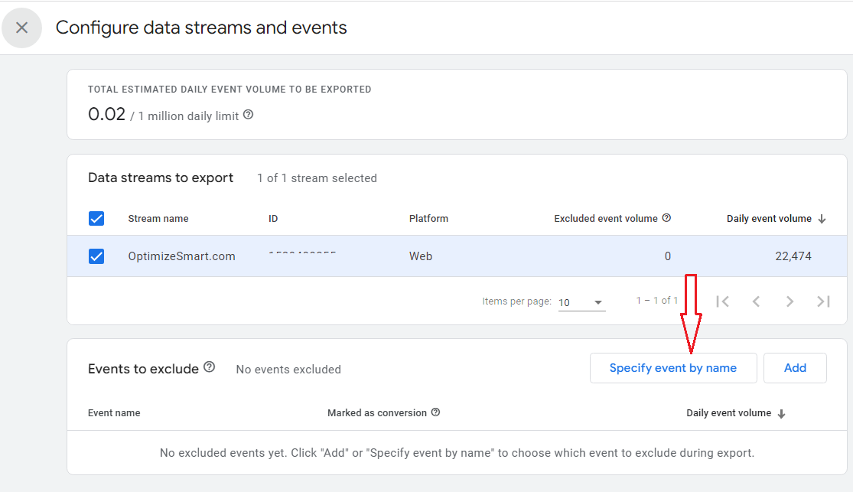This screenshot has width=853, height=492.
Task: Jump to last page pagination icon
Action: (823, 301)
